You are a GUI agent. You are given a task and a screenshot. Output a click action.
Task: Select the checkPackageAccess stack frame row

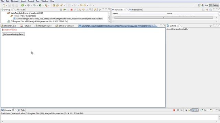click(x=58, y=18)
